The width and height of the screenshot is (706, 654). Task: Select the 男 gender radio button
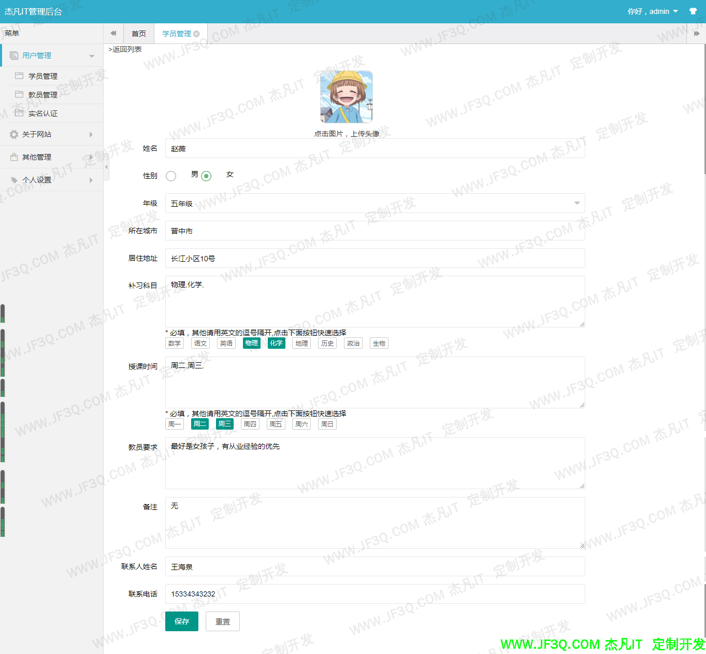[x=171, y=176]
